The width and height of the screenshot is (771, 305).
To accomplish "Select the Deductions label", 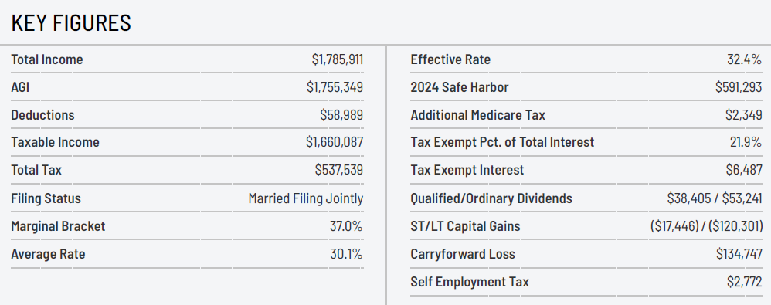I will click(42, 115).
